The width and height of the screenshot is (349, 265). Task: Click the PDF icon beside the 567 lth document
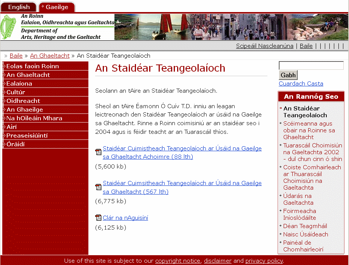pyautogui.click(x=98, y=187)
